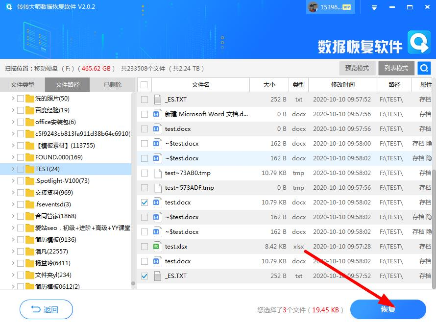Uncheck the selected _ES.TXT file

click(144, 276)
